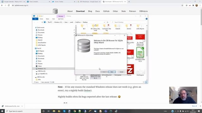This screenshot has height=113, width=202.
Task: Select 3D Objects under This PC
Action: [41, 51]
